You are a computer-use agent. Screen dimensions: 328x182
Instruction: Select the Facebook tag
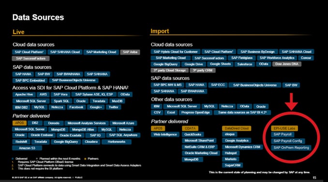(76, 107)
